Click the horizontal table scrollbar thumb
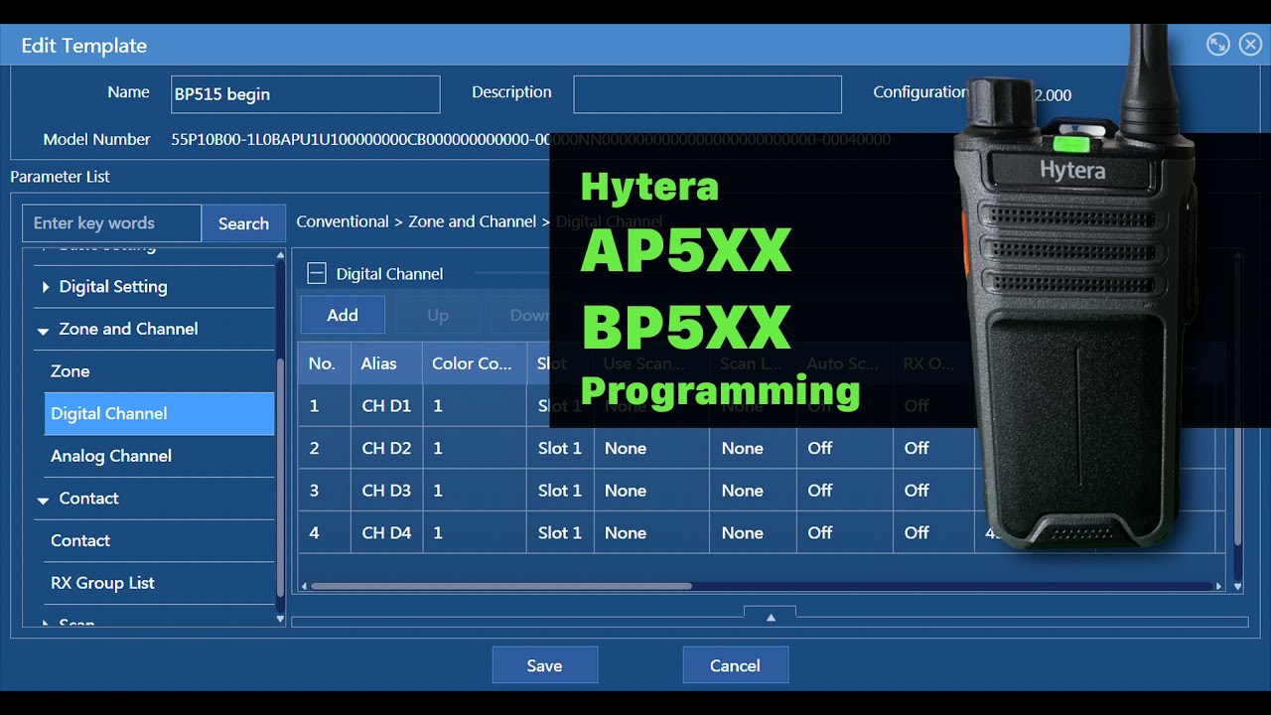The image size is (1271, 715). tap(501, 586)
